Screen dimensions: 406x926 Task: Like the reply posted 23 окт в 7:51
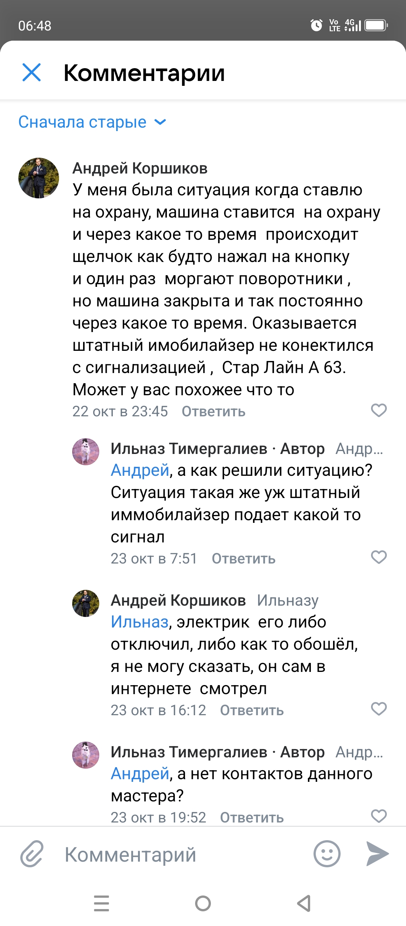click(379, 557)
